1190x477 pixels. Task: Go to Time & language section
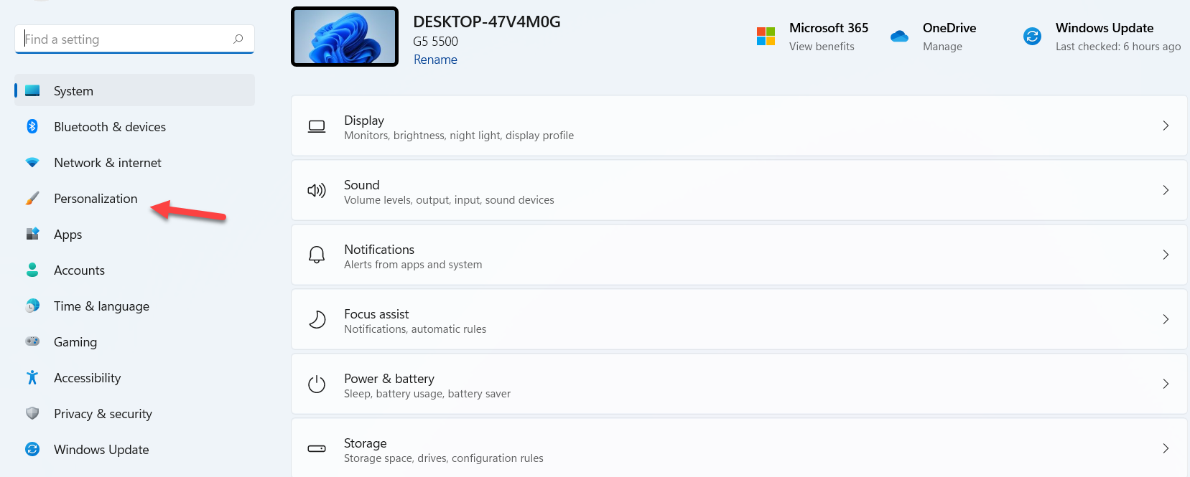pos(101,306)
